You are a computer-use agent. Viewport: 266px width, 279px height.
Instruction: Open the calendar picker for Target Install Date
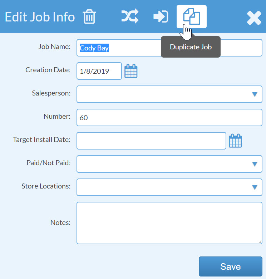[x=235, y=141]
